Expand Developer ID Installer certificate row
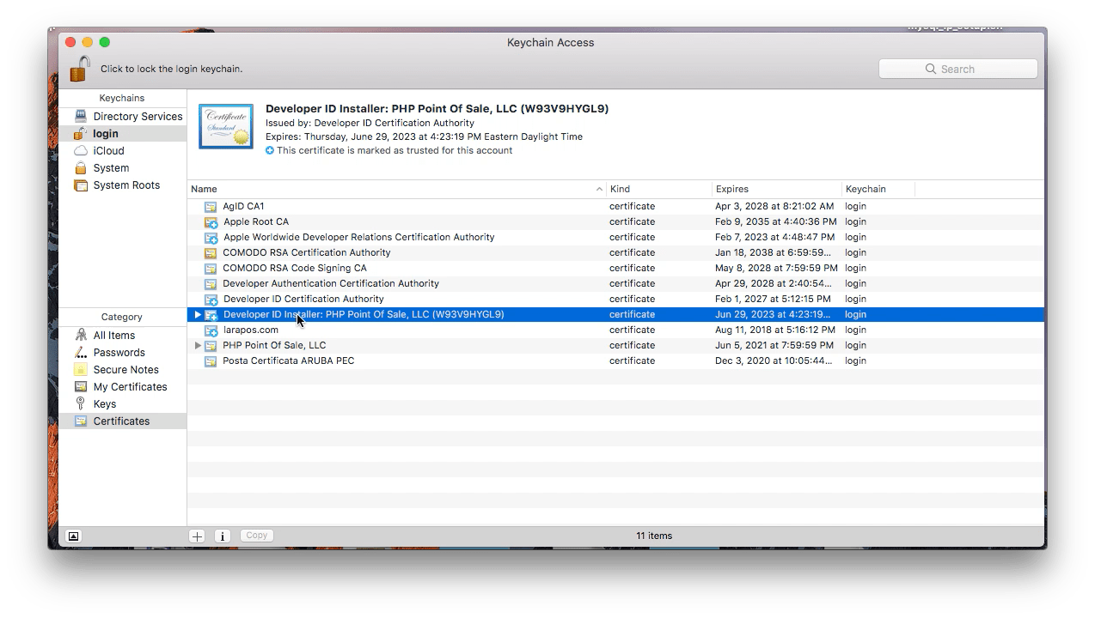Viewport: 1095px width, 618px height. pos(198,314)
